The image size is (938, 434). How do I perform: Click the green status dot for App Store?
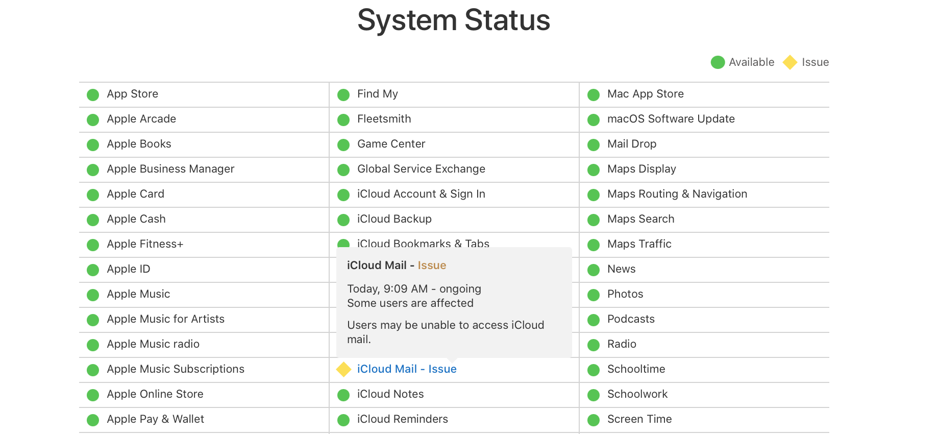(x=93, y=94)
